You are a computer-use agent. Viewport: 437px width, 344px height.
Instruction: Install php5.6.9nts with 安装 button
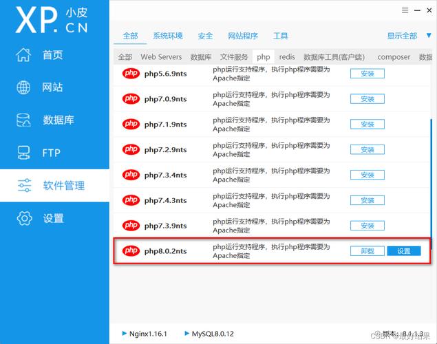367,74
